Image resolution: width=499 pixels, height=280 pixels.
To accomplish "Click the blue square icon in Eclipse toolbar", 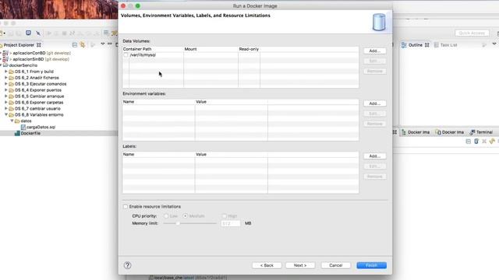I will [x=28, y=33].
